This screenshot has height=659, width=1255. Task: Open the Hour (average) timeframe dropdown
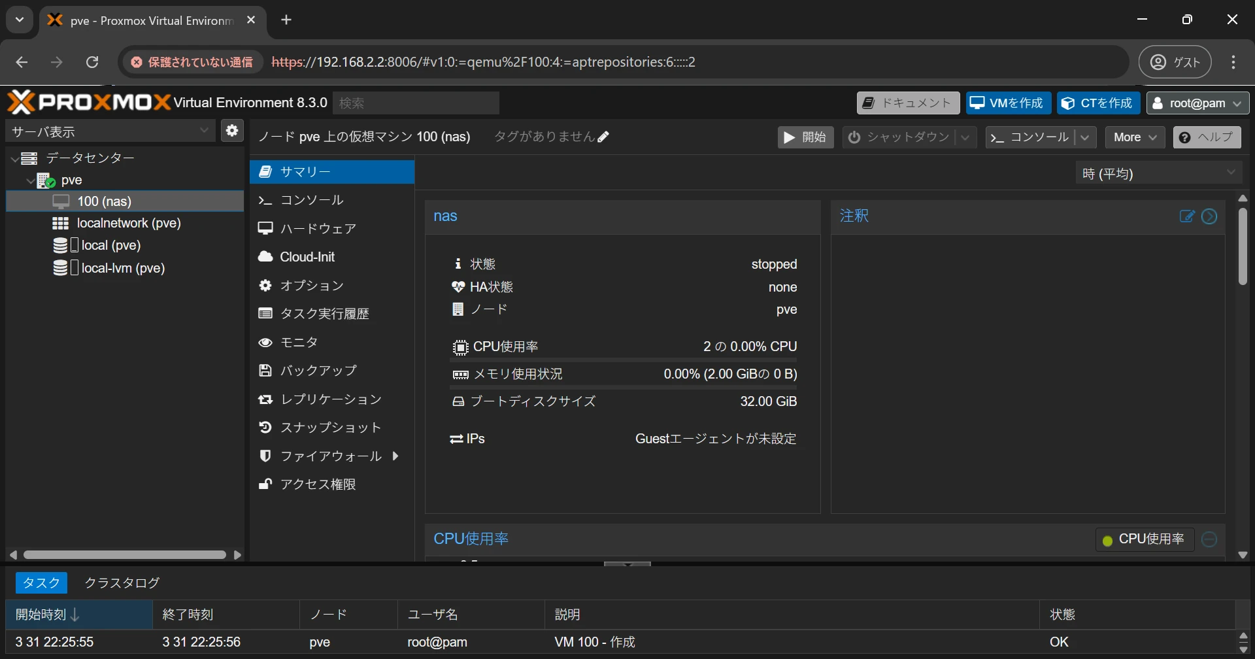click(x=1158, y=173)
